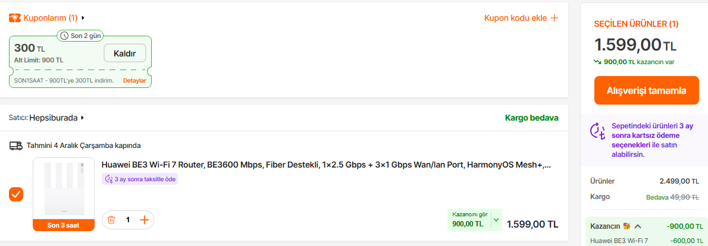Image resolution: width=708 pixels, height=246 pixels.
Task: Click the Kuponlarım coupon icon
Action: tap(15, 18)
